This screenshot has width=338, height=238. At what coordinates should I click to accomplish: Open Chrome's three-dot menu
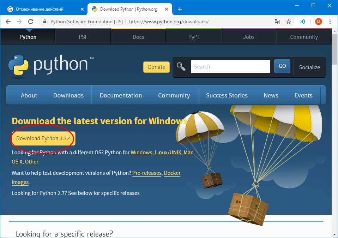[330, 22]
